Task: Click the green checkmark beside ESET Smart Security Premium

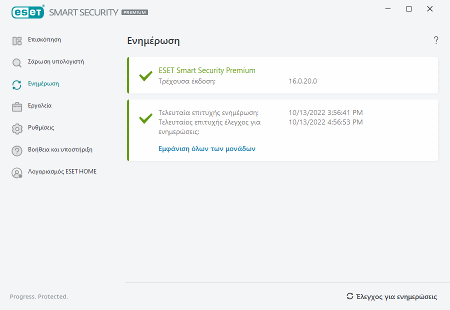Action: [x=145, y=76]
